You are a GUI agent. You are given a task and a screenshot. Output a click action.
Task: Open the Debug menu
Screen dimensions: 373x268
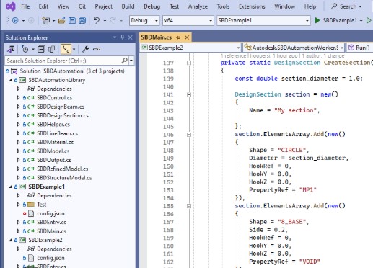pos(152,6)
